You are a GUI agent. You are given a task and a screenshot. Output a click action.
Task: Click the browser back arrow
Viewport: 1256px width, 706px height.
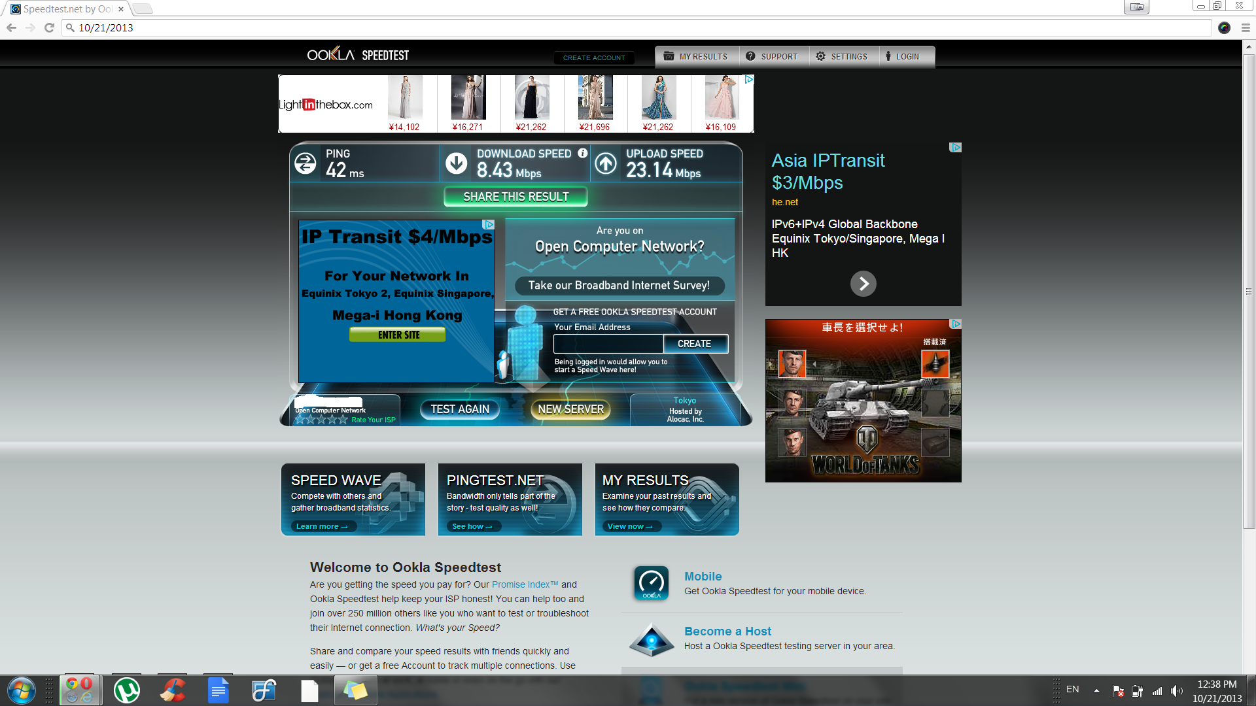coord(11,27)
